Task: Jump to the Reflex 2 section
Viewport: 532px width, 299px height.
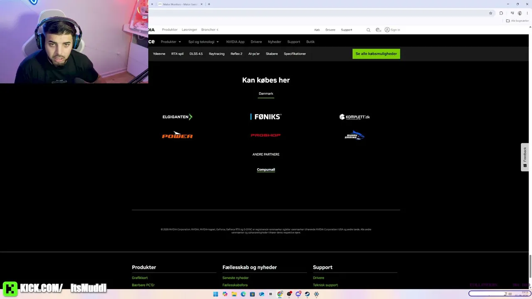Action: tap(236, 54)
